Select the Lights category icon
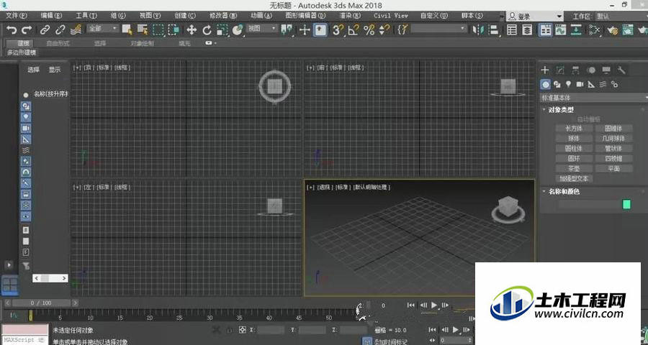Viewport: 648px width, 345px height. point(568,84)
